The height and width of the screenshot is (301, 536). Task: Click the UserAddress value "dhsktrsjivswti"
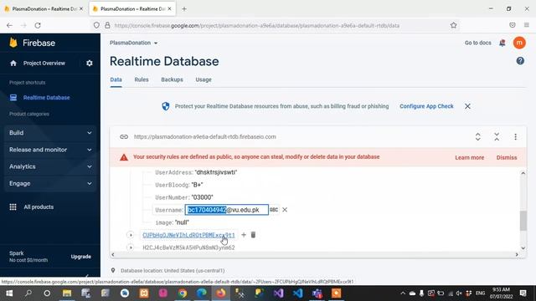(x=216, y=172)
